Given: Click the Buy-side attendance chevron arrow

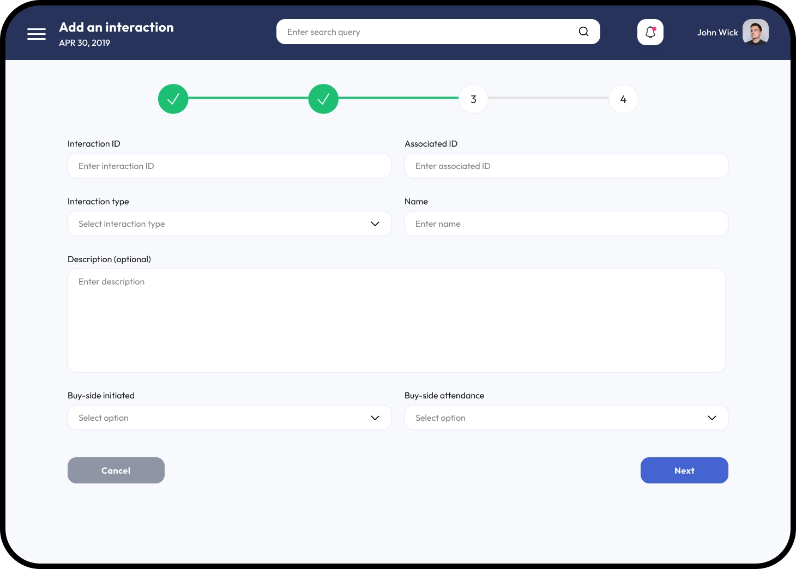Looking at the screenshot, I should click(712, 418).
